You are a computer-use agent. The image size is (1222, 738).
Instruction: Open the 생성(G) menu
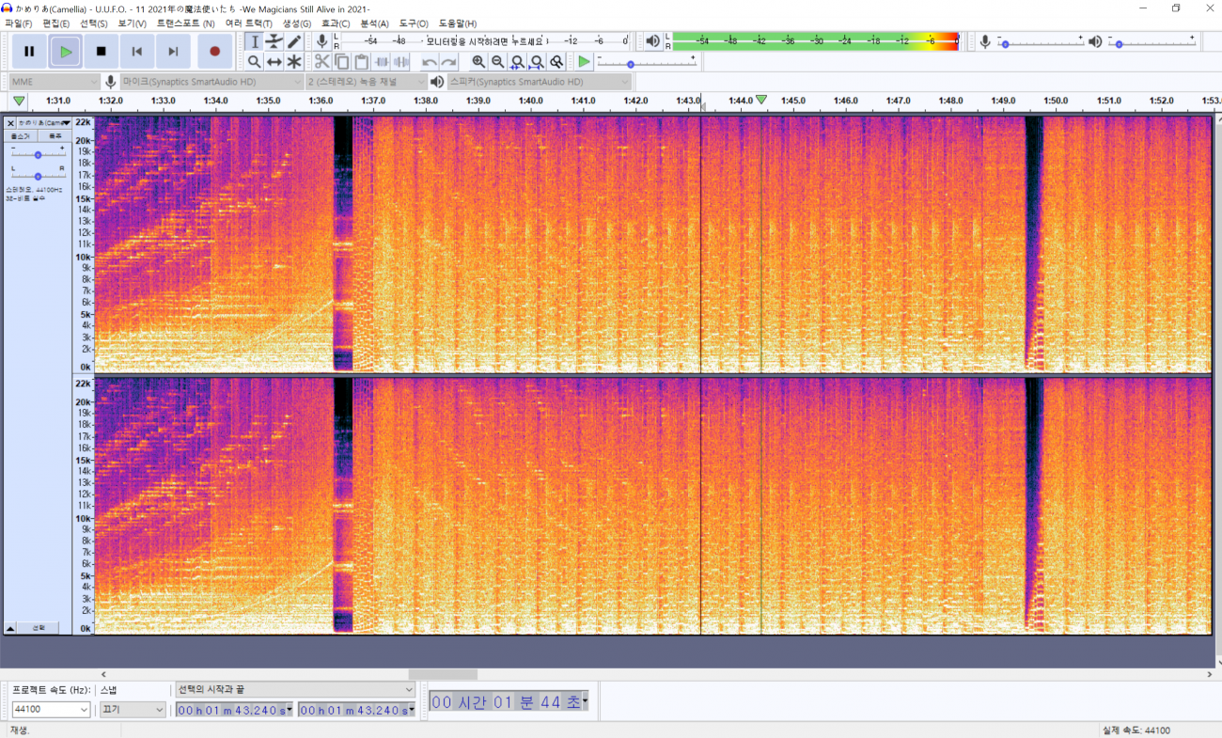coord(297,23)
